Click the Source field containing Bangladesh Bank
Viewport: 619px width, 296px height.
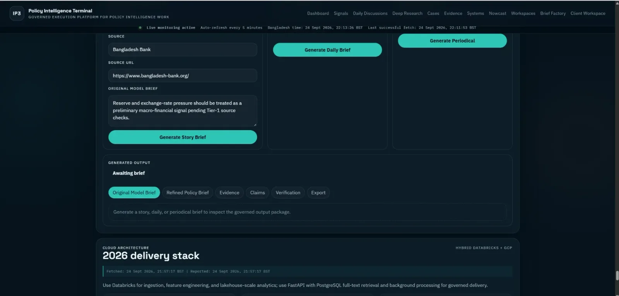(x=183, y=50)
